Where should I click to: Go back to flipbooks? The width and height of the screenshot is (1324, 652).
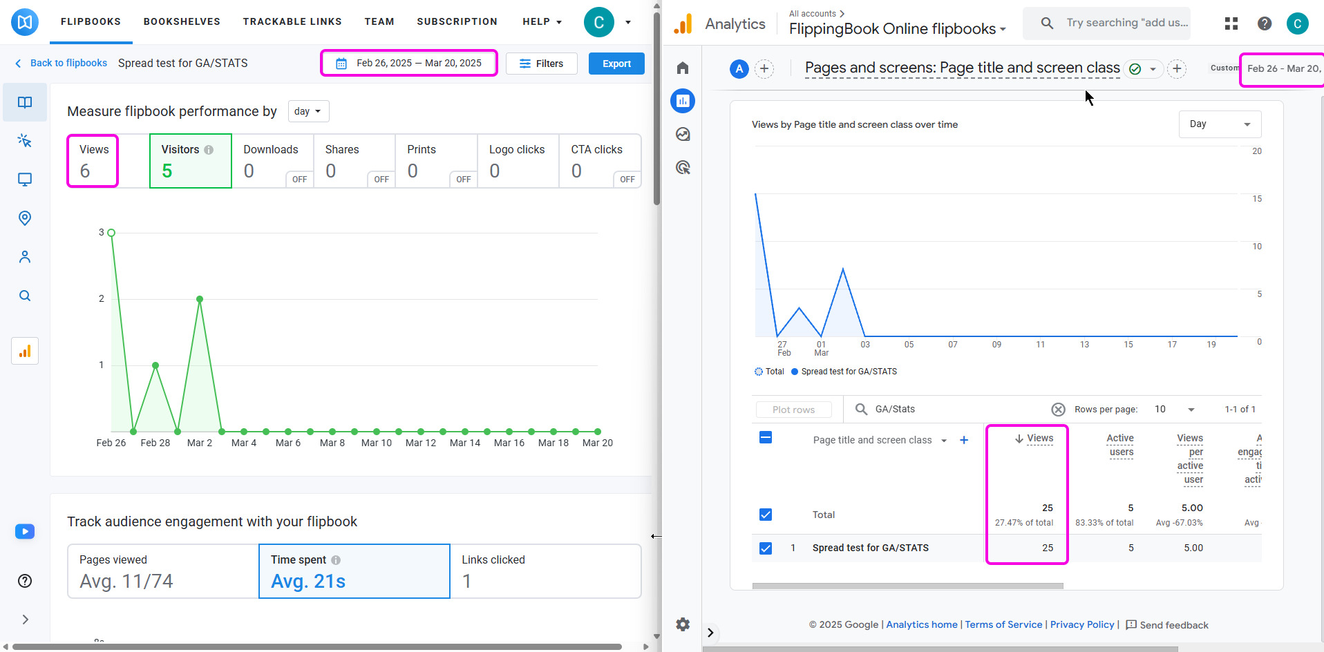click(61, 63)
